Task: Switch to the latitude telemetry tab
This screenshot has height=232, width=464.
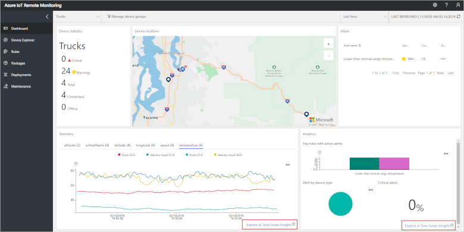Action: (122, 145)
